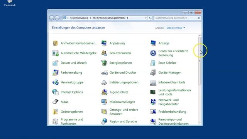Click the Region und Sprache icon

tap(104, 121)
